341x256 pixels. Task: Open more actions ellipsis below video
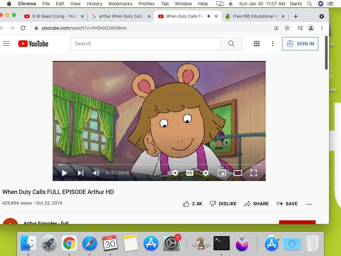coord(309,204)
